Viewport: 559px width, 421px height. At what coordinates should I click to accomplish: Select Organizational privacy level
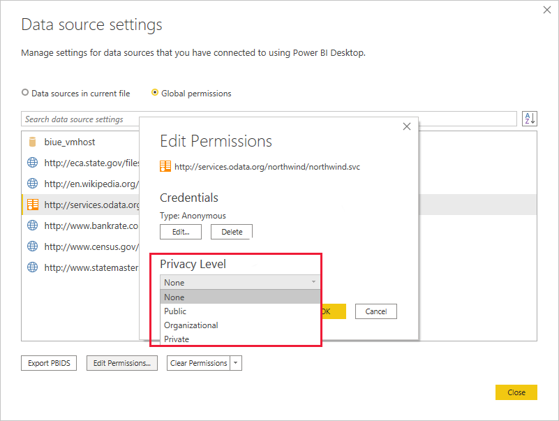(x=191, y=325)
